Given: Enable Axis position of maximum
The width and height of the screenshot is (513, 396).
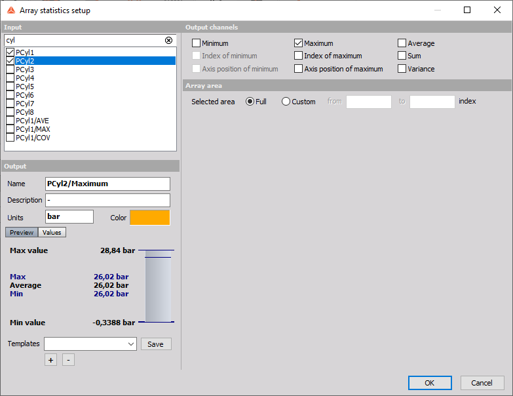Looking at the screenshot, I should pos(298,69).
